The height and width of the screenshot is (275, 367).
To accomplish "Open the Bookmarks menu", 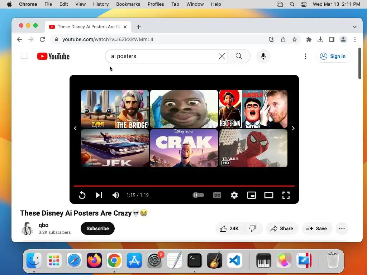I will (128, 4).
